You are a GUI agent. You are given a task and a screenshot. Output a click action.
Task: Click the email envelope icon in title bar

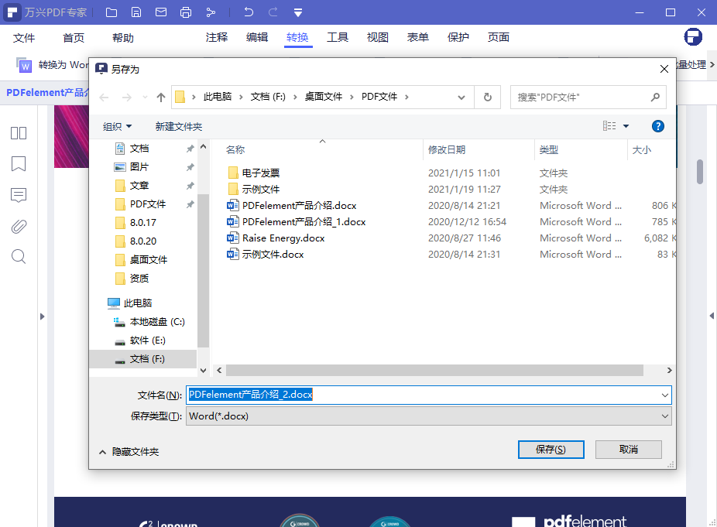click(x=161, y=12)
